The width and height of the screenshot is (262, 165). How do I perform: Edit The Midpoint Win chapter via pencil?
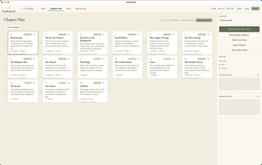(x=34, y=59)
